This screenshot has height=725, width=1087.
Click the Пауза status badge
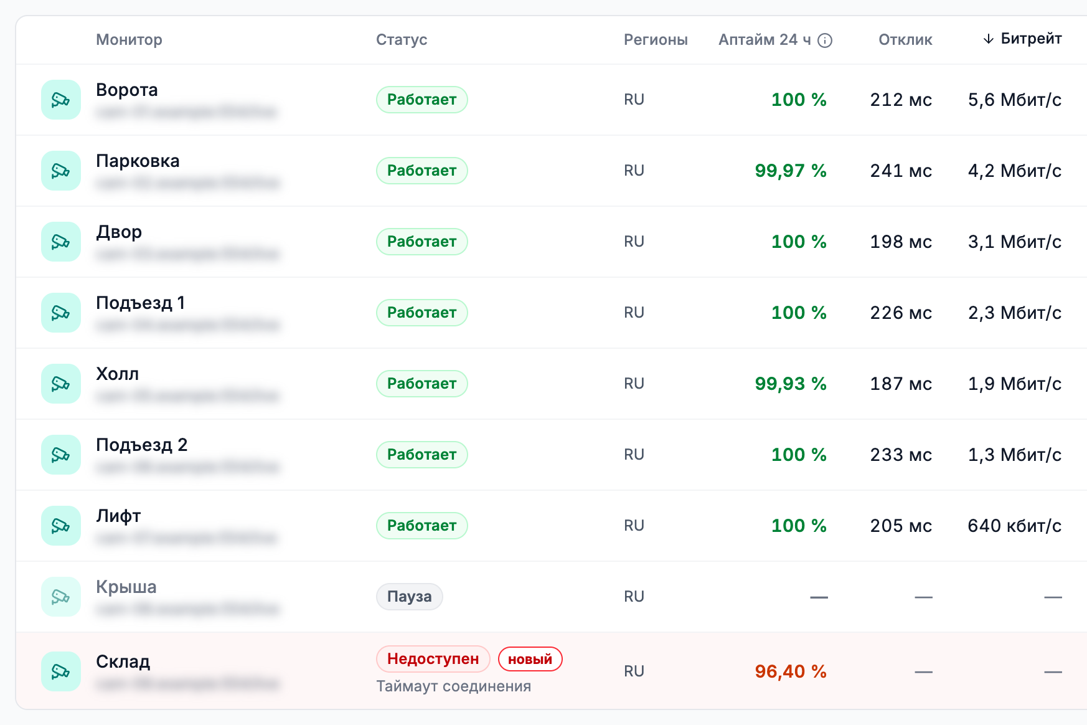(410, 597)
